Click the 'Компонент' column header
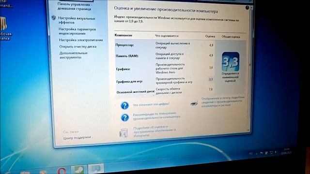The image size is (310, 174). pos(124,35)
